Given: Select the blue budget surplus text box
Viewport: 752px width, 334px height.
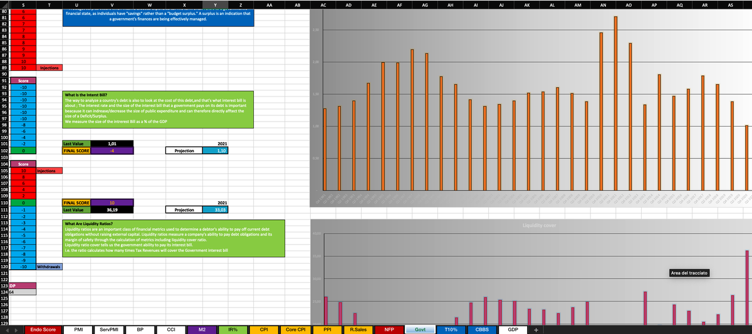Looking at the screenshot, I should point(158,17).
